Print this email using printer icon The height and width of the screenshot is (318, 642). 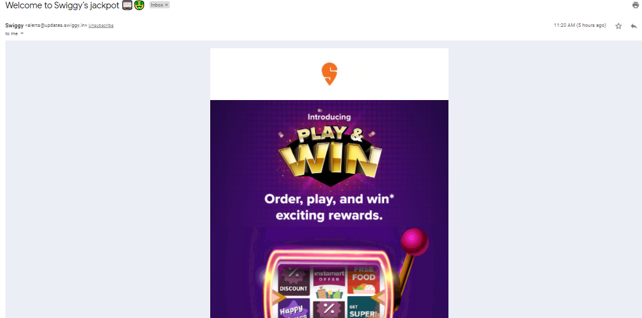(x=635, y=5)
